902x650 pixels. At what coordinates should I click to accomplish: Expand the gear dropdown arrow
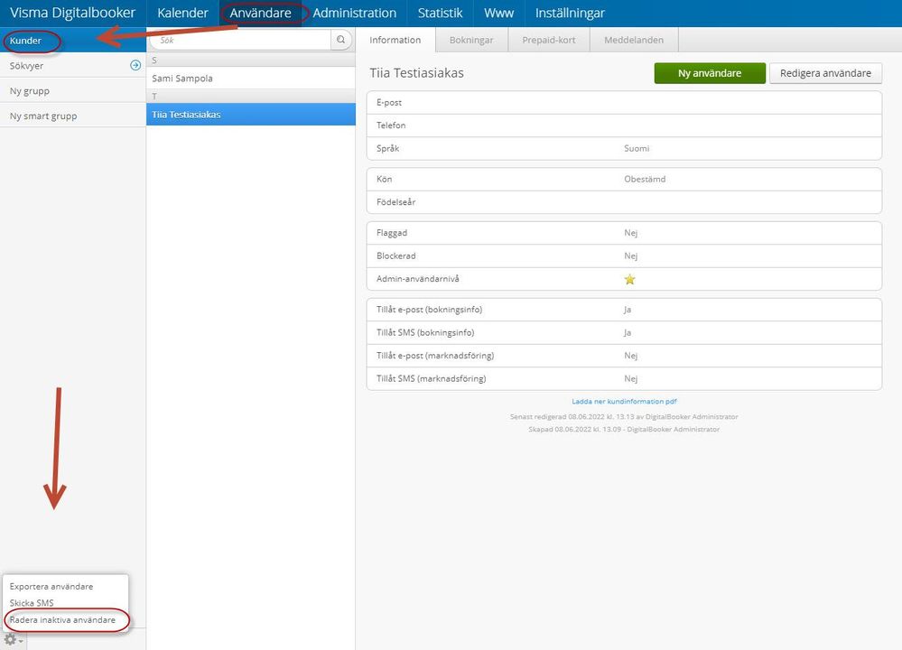(21, 641)
